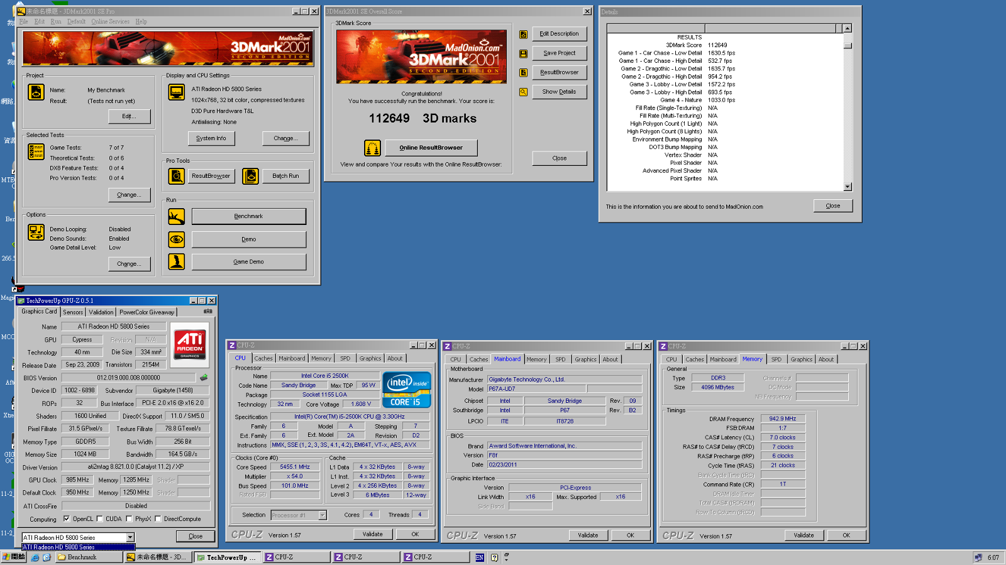The image size is (1006, 565).
Task: Click the Batch Run icon in Pro Tools
Action: (250, 176)
